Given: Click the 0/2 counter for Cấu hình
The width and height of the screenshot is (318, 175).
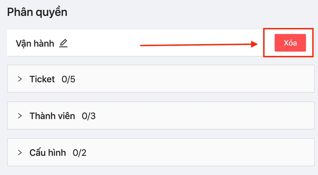Looking at the screenshot, I should tap(79, 152).
